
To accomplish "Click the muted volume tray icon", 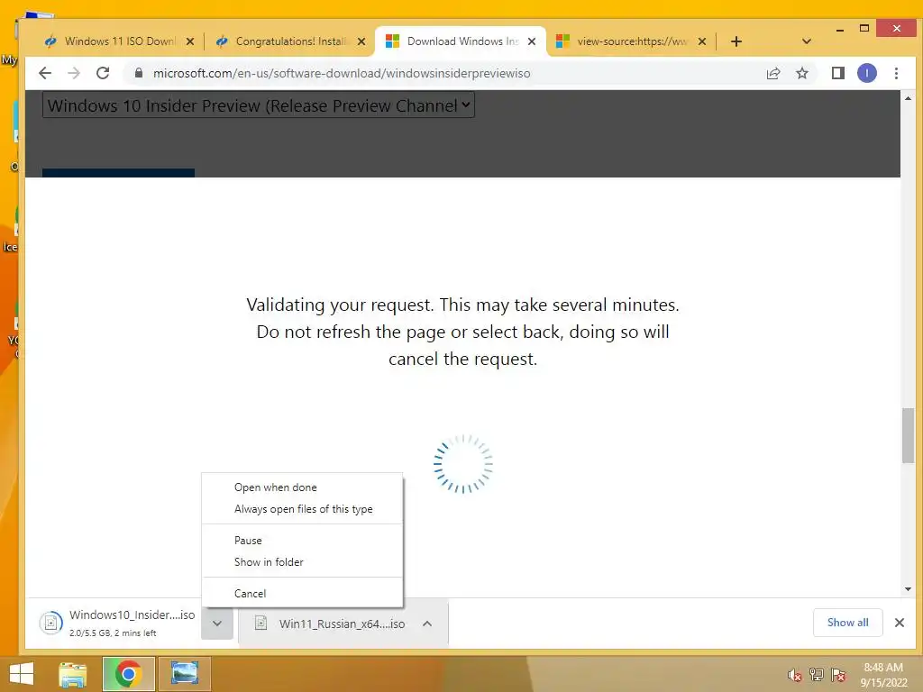I will coord(795,675).
